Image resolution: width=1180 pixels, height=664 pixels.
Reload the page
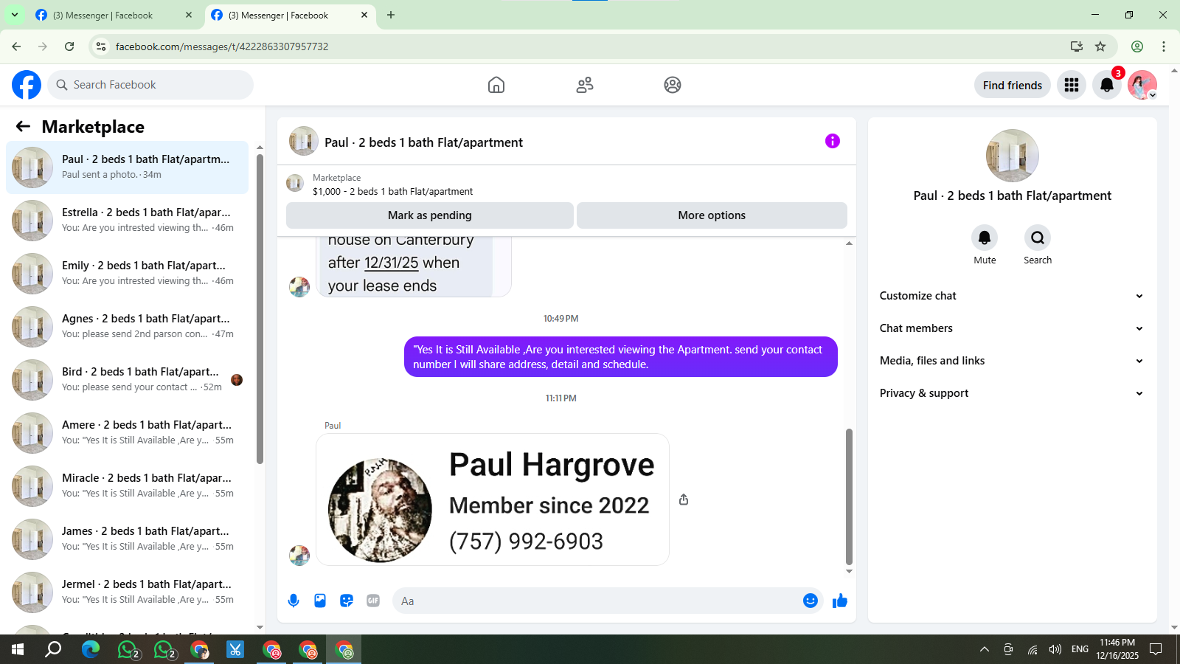tap(69, 46)
